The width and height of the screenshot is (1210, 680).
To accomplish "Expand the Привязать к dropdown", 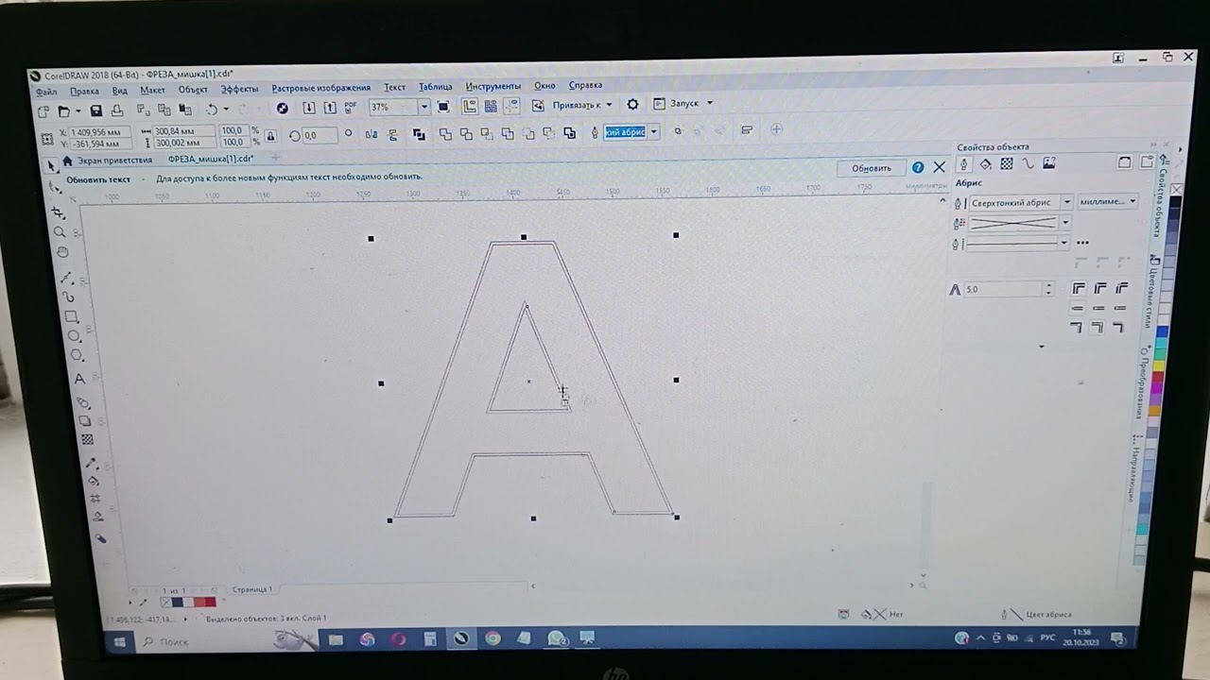I will [609, 105].
